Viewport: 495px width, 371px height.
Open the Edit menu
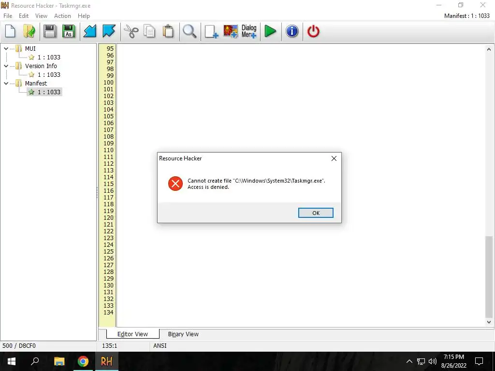coord(24,16)
